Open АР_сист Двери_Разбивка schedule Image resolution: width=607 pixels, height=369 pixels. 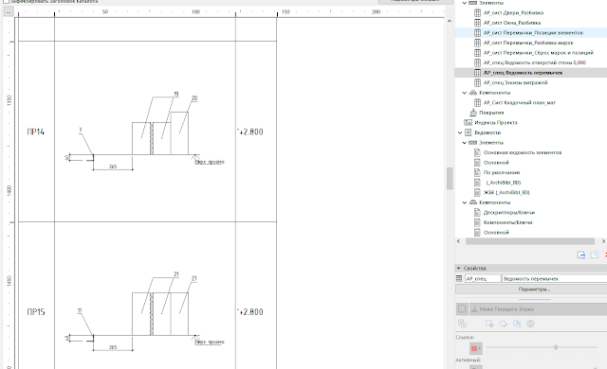pos(513,12)
